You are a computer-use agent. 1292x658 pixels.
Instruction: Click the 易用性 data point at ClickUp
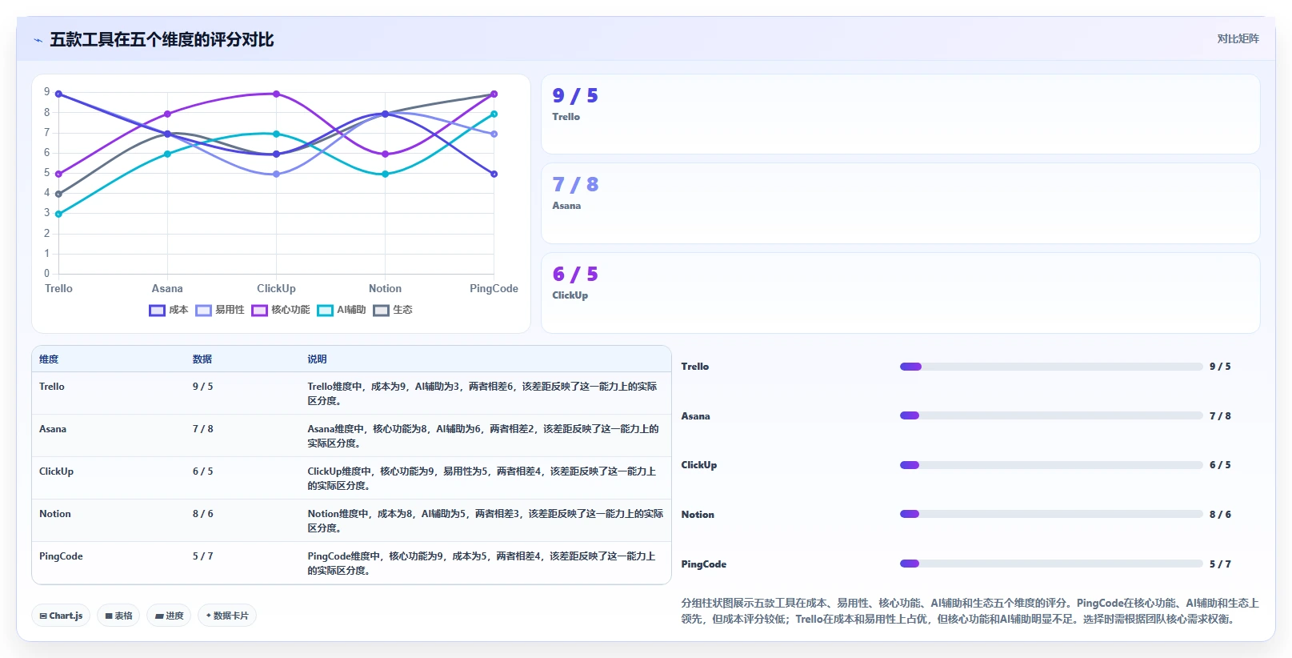276,174
